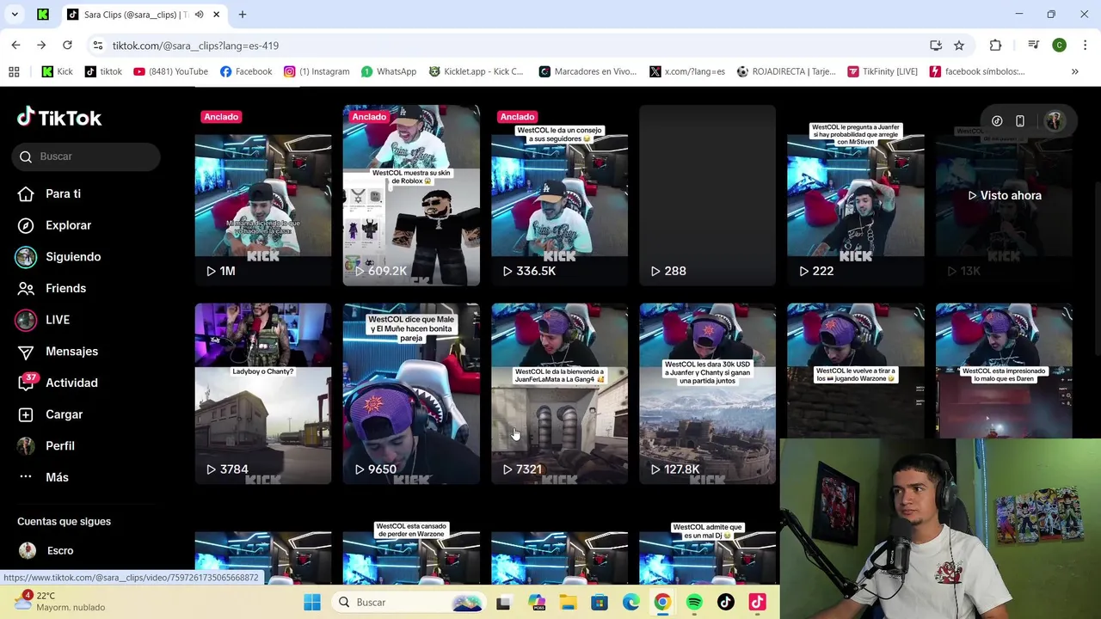
Task: Open the tiktok bookmark
Action: tap(103, 71)
